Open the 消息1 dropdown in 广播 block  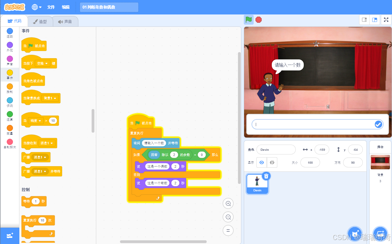pos(40,157)
